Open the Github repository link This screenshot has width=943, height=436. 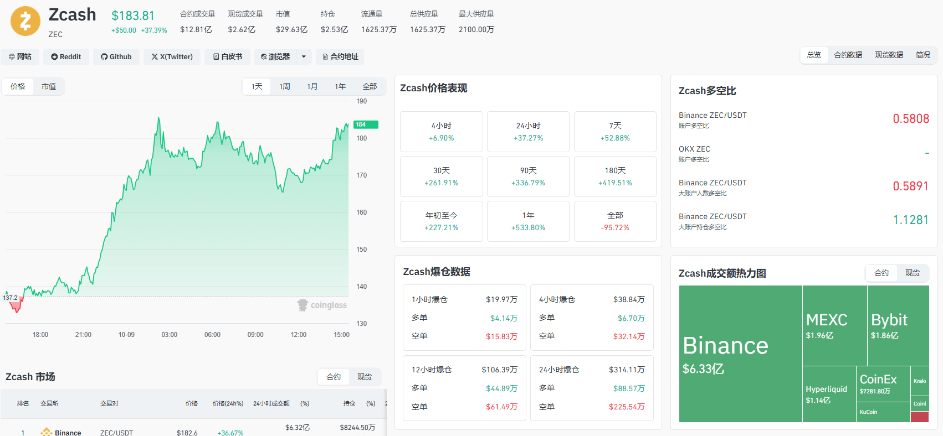coord(116,56)
